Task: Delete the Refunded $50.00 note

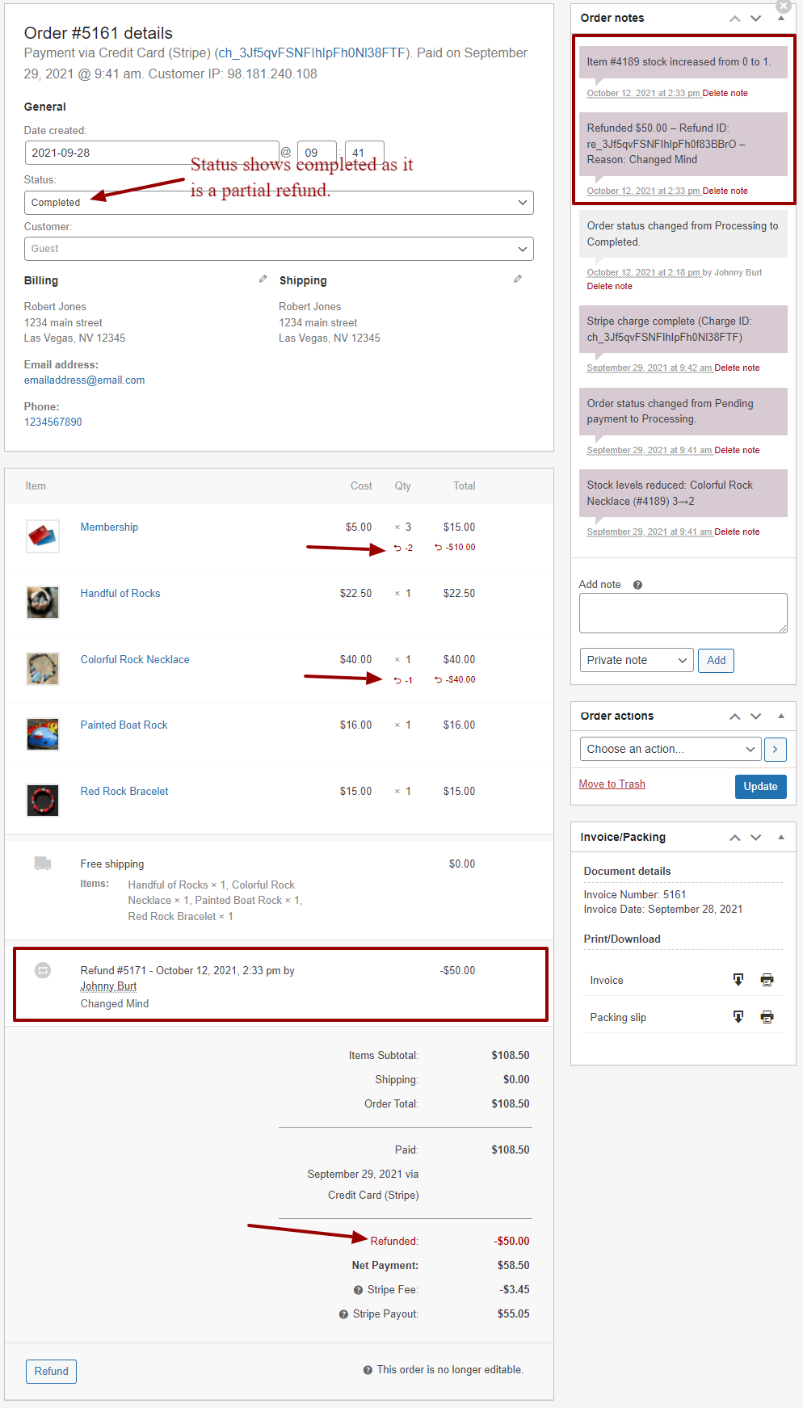Action: 725,191
